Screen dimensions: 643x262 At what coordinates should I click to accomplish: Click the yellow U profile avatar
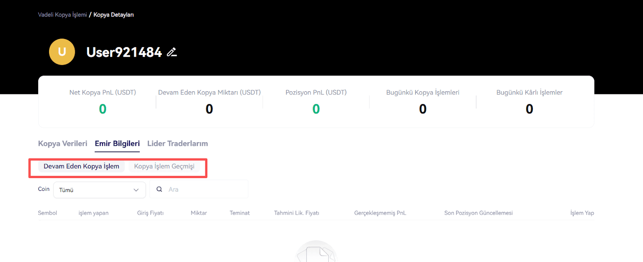click(62, 52)
